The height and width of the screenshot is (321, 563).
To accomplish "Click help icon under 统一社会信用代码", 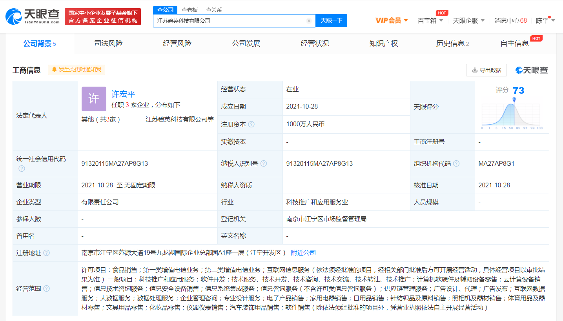I will click(22, 169).
